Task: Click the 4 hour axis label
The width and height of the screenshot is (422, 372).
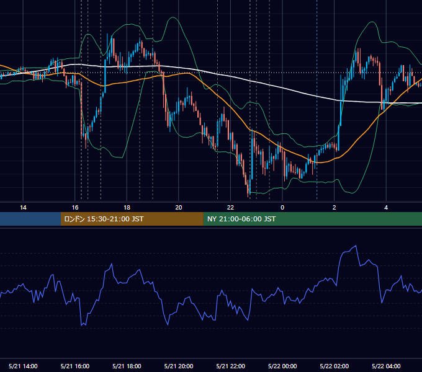Action: point(386,208)
